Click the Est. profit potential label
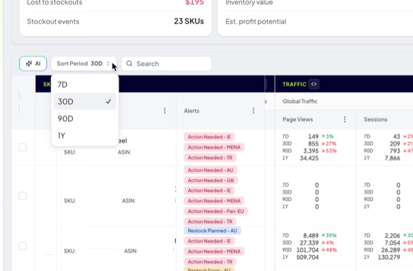 256,22
